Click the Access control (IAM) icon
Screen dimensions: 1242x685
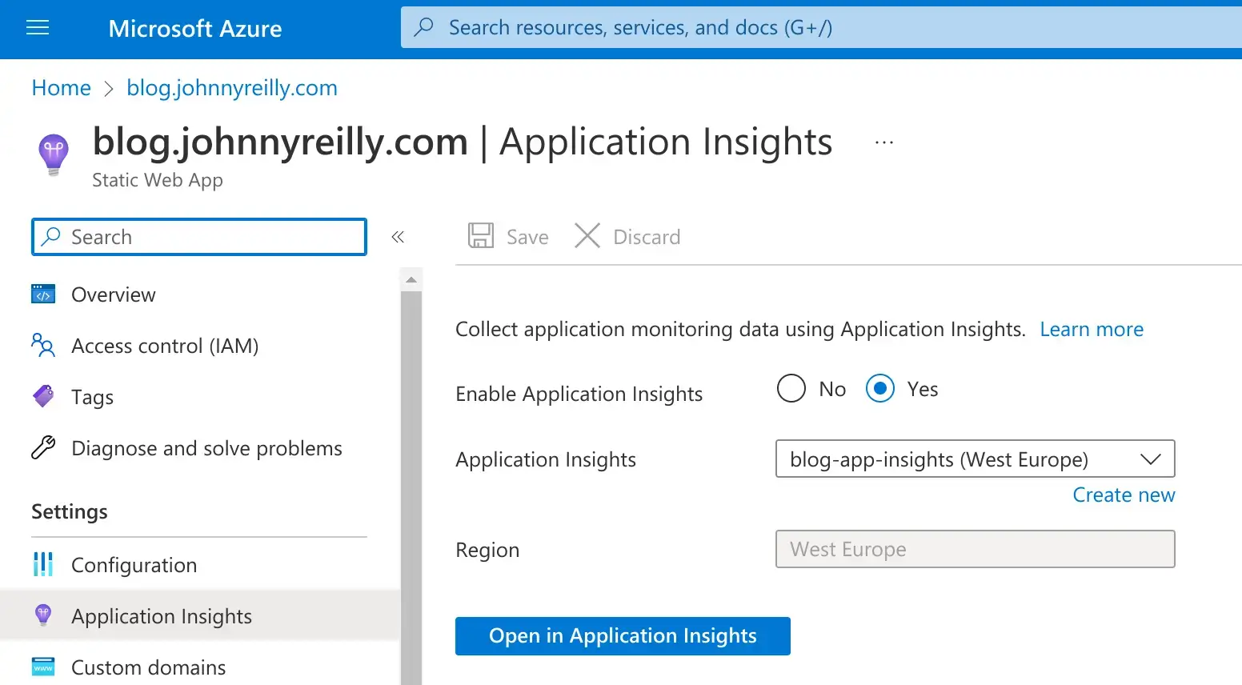point(42,346)
